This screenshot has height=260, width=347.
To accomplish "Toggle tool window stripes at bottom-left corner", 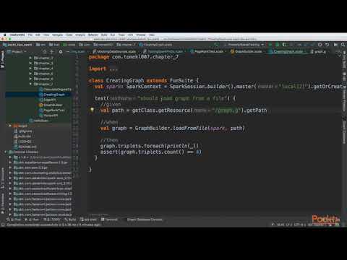I will pyautogui.click(x=3, y=225).
